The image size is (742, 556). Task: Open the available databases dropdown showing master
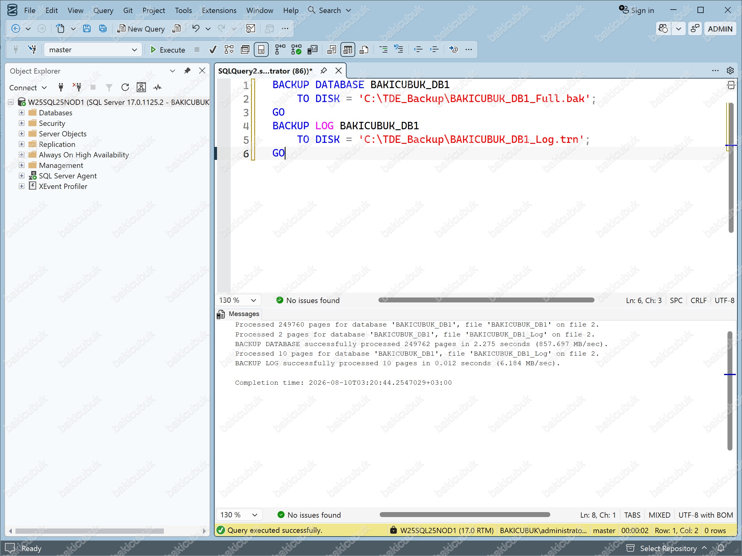point(93,50)
